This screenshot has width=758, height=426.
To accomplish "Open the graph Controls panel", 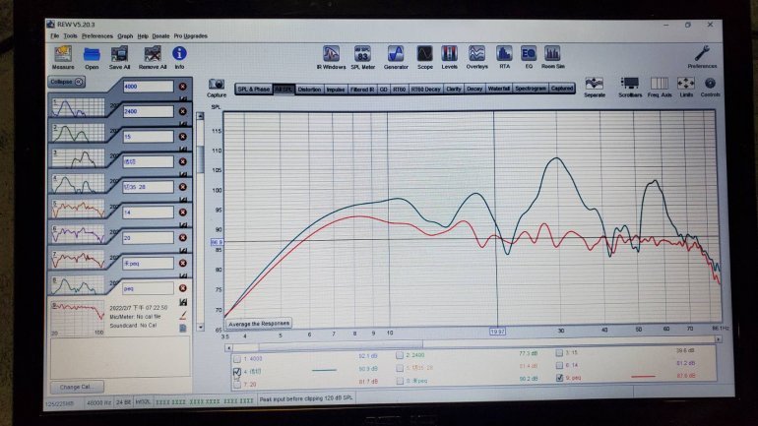I will (711, 87).
